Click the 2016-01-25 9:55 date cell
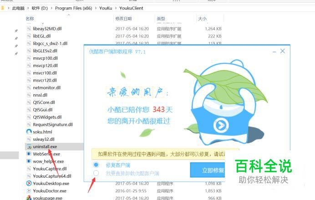This screenshot has width=315, height=200. [x=131, y=191]
